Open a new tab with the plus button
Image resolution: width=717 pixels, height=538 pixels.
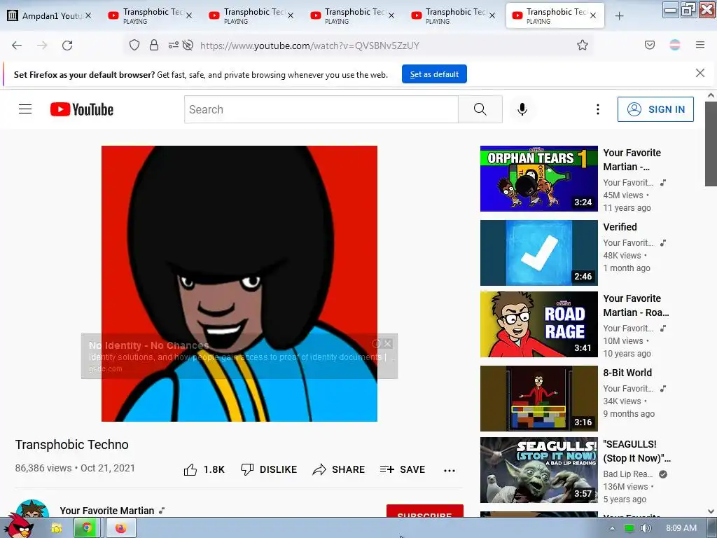619,16
